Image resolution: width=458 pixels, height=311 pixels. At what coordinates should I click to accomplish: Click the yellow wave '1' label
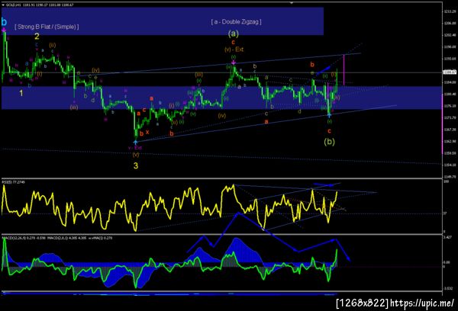click(x=21, y=93)
